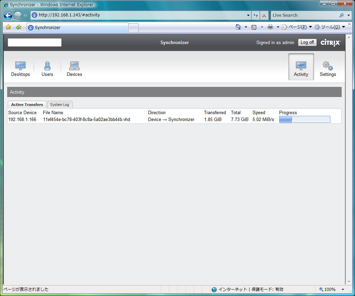
Task: Click the Total column header
Action: (x=236, y=113)
